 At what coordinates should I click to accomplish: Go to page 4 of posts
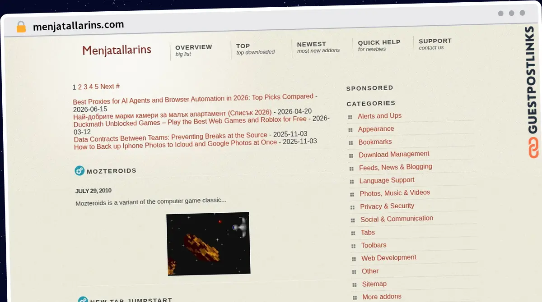[x=91, y=87]
